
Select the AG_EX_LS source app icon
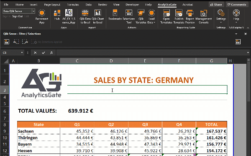(x=69, y=13)
